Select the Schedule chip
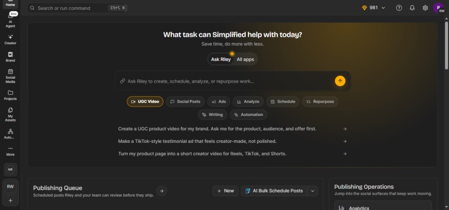 (x=283, y=102)
